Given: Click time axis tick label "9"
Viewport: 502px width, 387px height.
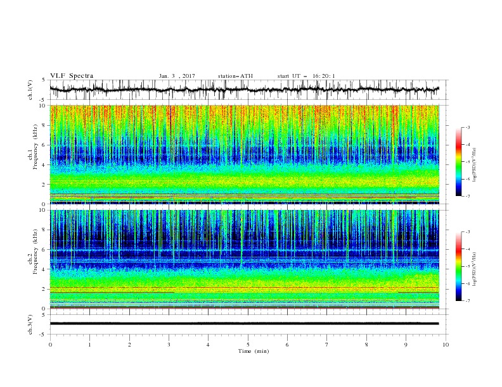Looking at the screenshot, I should (406, 345).
